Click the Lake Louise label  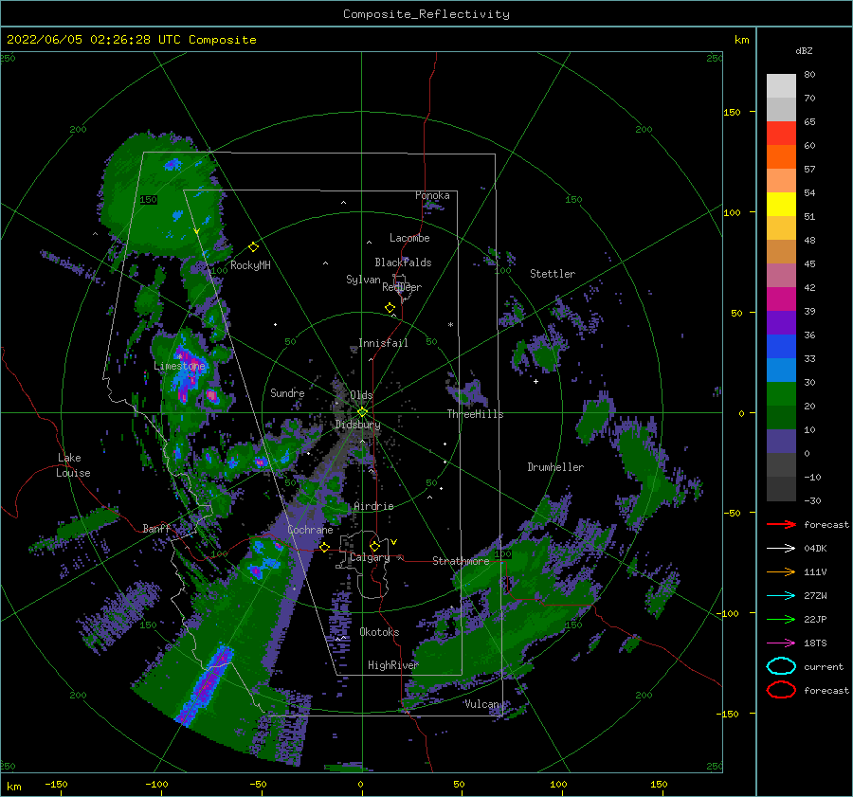click(73, 465)
